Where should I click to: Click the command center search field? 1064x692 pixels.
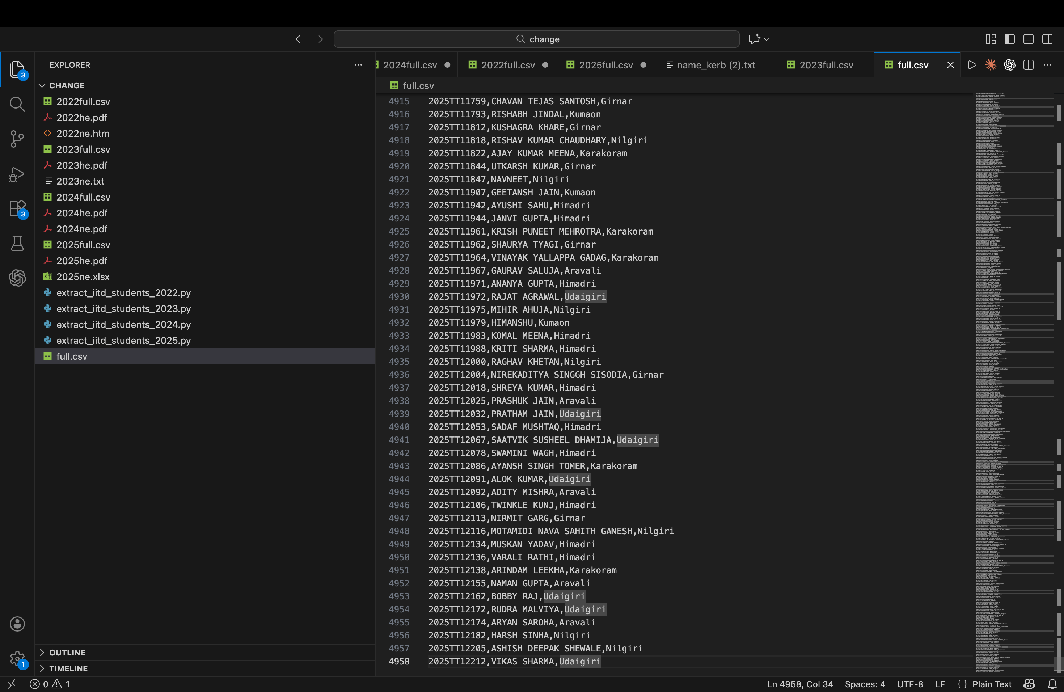[536, 39]
